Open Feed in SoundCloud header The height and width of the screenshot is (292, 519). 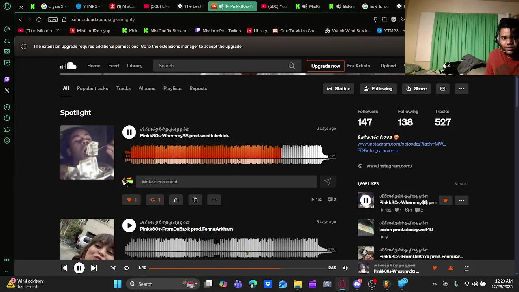coord(114,66)
